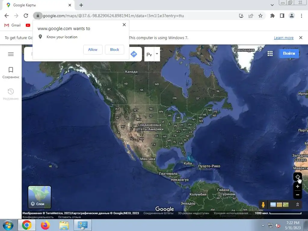Open the Google apps grid icon

[x=270, y=54]
